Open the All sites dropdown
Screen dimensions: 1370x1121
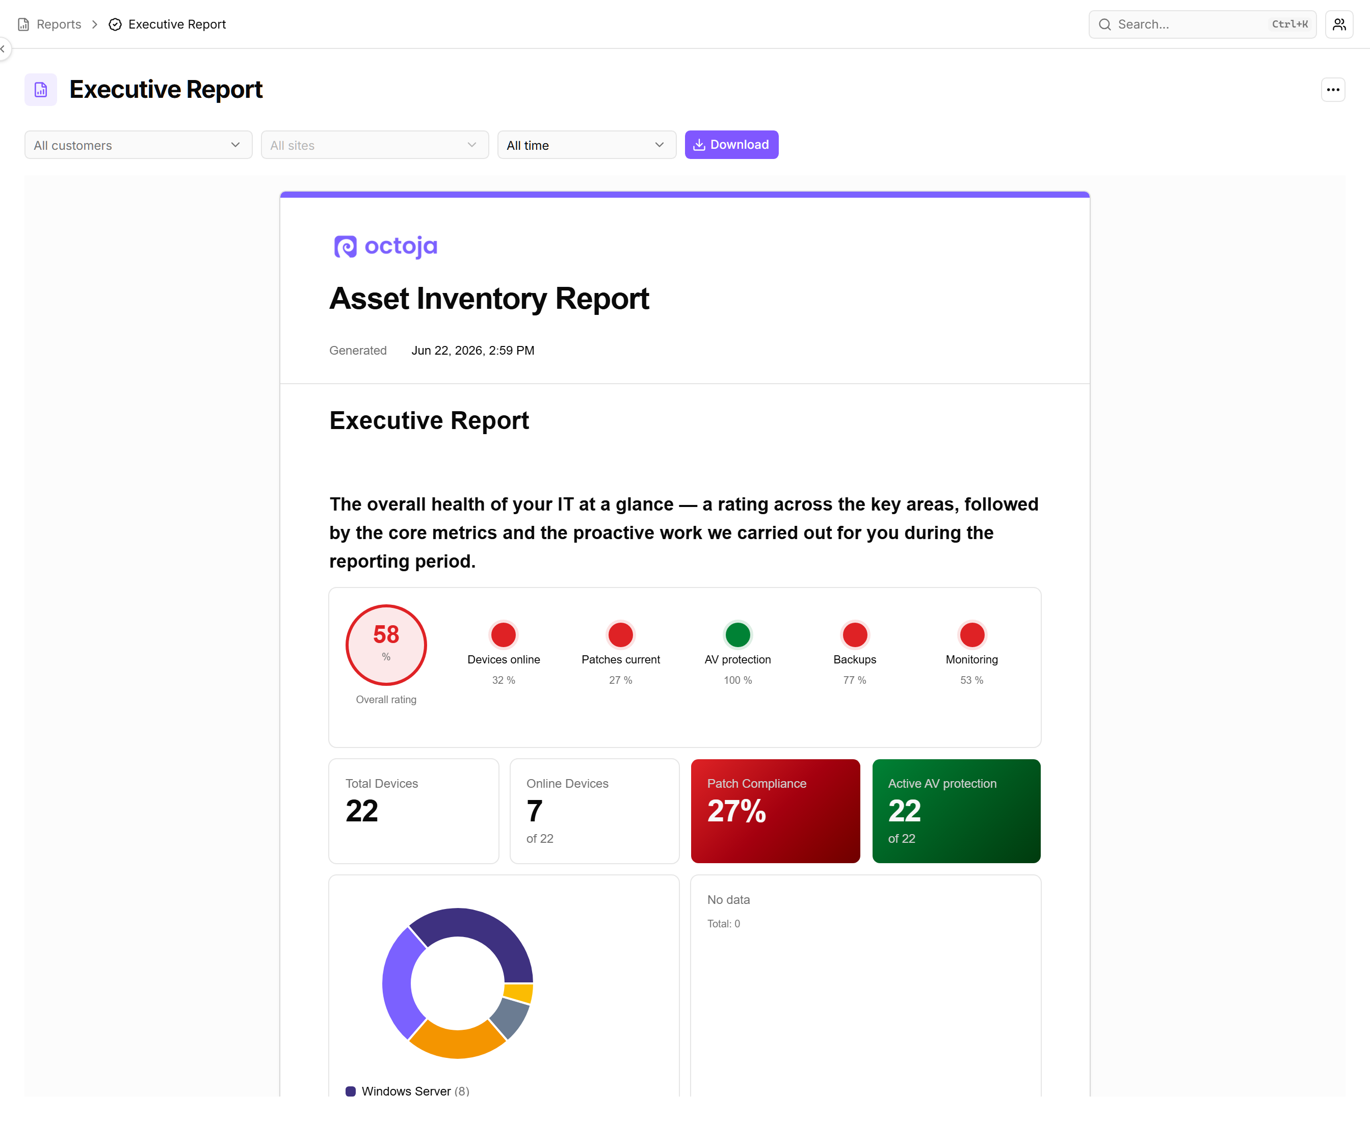coord(375,145)
